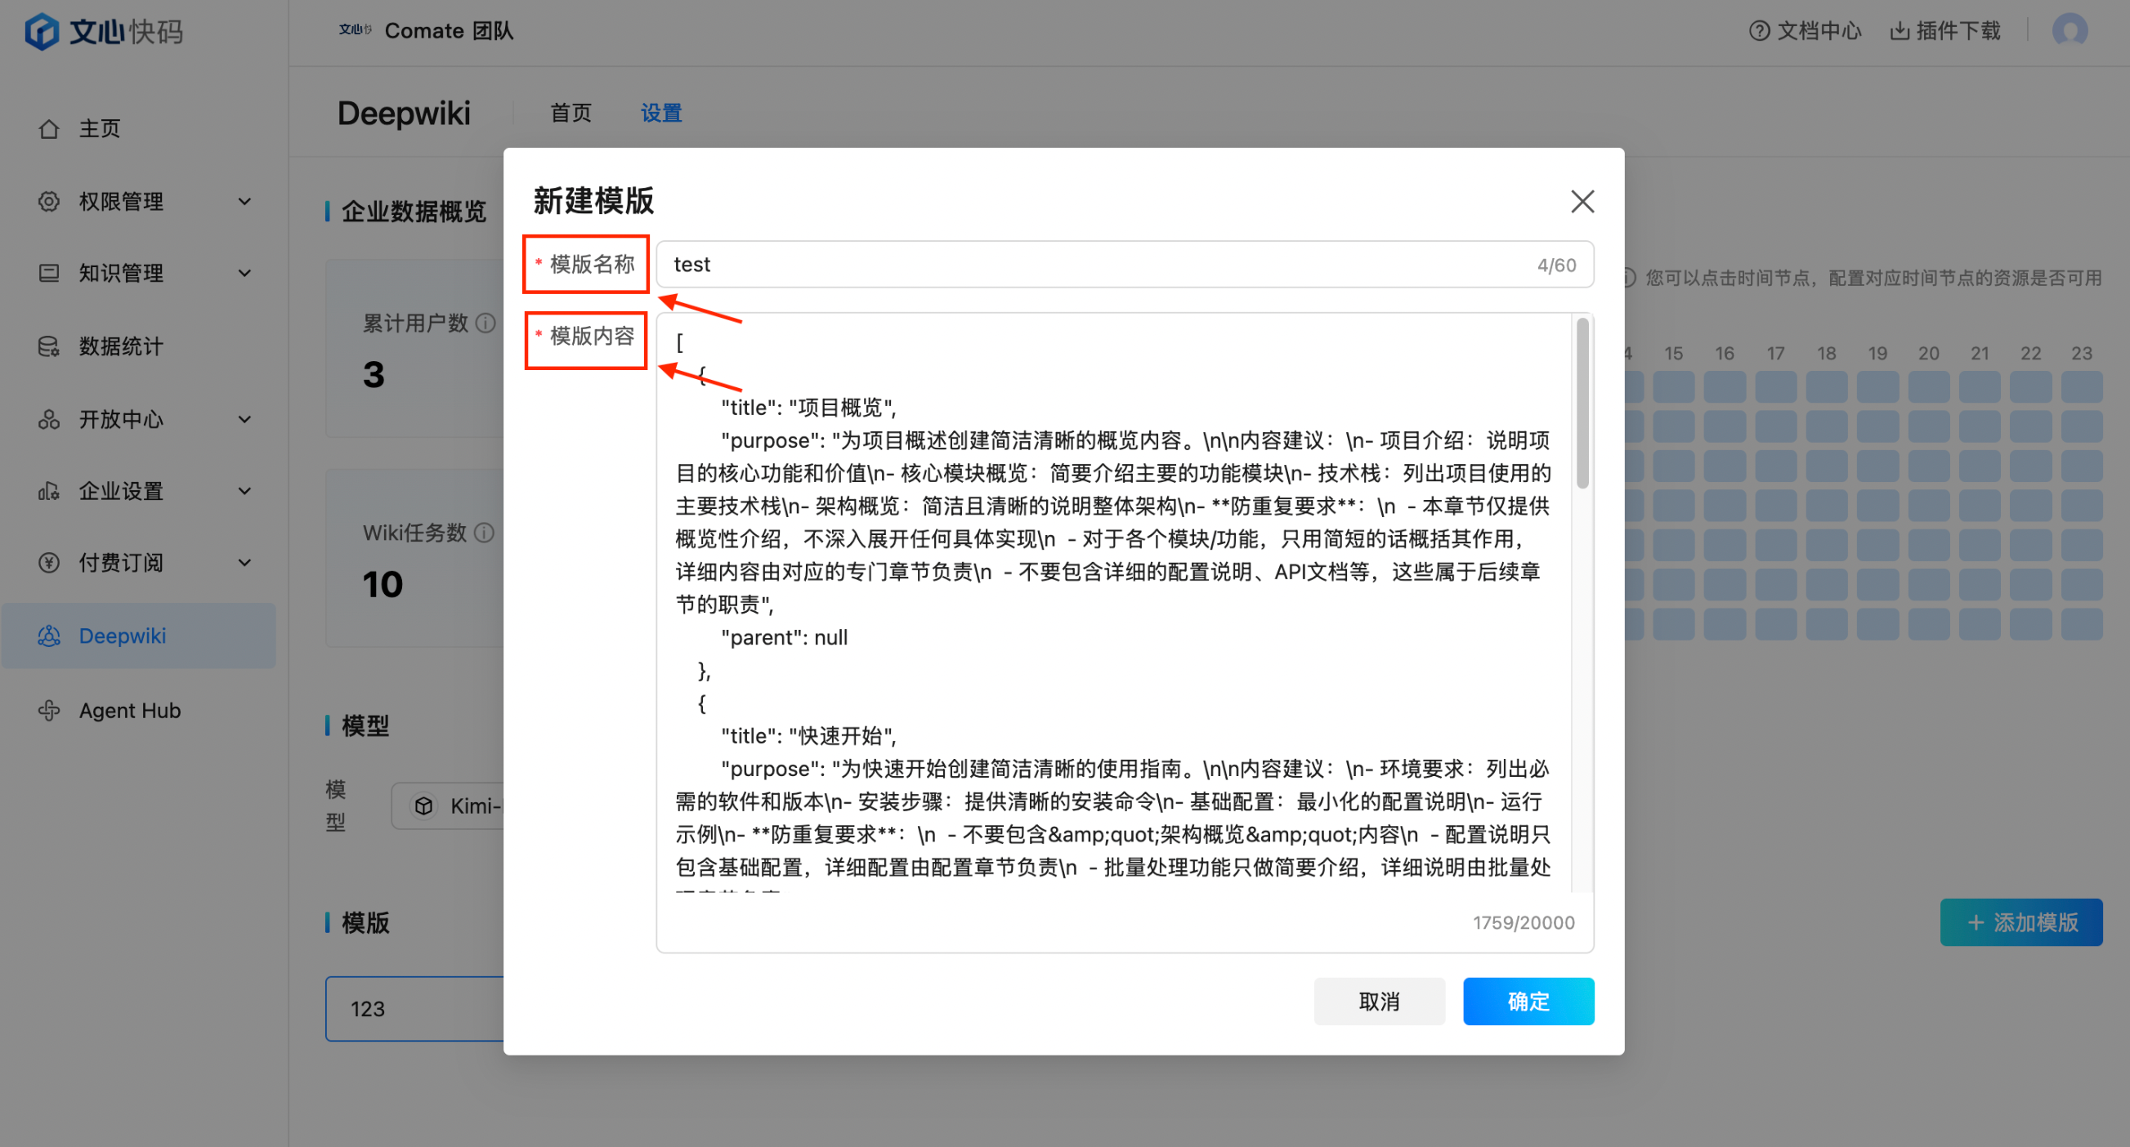The image size is (2130, 1147).
Task: Open the 插件下载 link
Action: point(1945,30)
